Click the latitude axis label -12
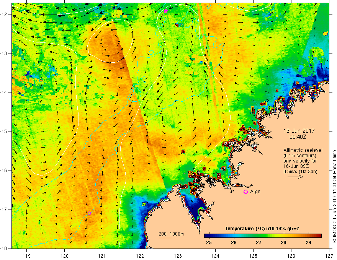 pyautogui.click(x=4, y=15)
